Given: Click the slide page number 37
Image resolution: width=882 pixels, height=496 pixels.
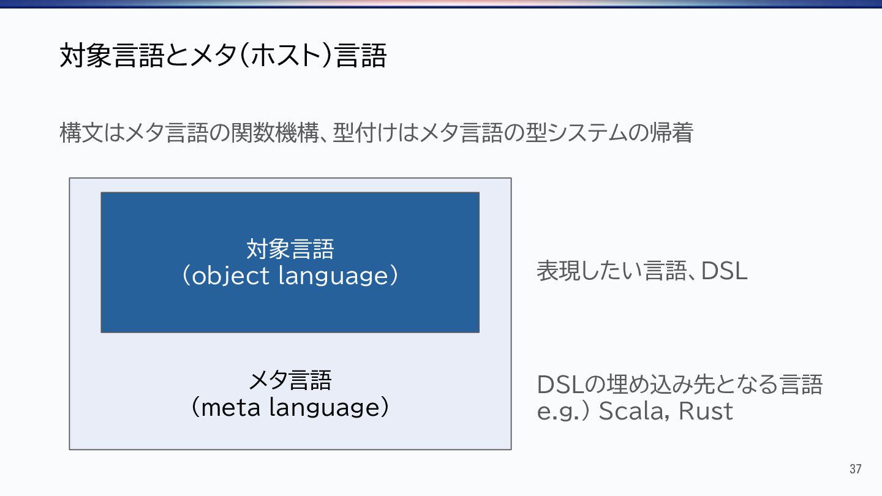Looking at the screenshot, I should pyautogui.click(x=855, y=470).
